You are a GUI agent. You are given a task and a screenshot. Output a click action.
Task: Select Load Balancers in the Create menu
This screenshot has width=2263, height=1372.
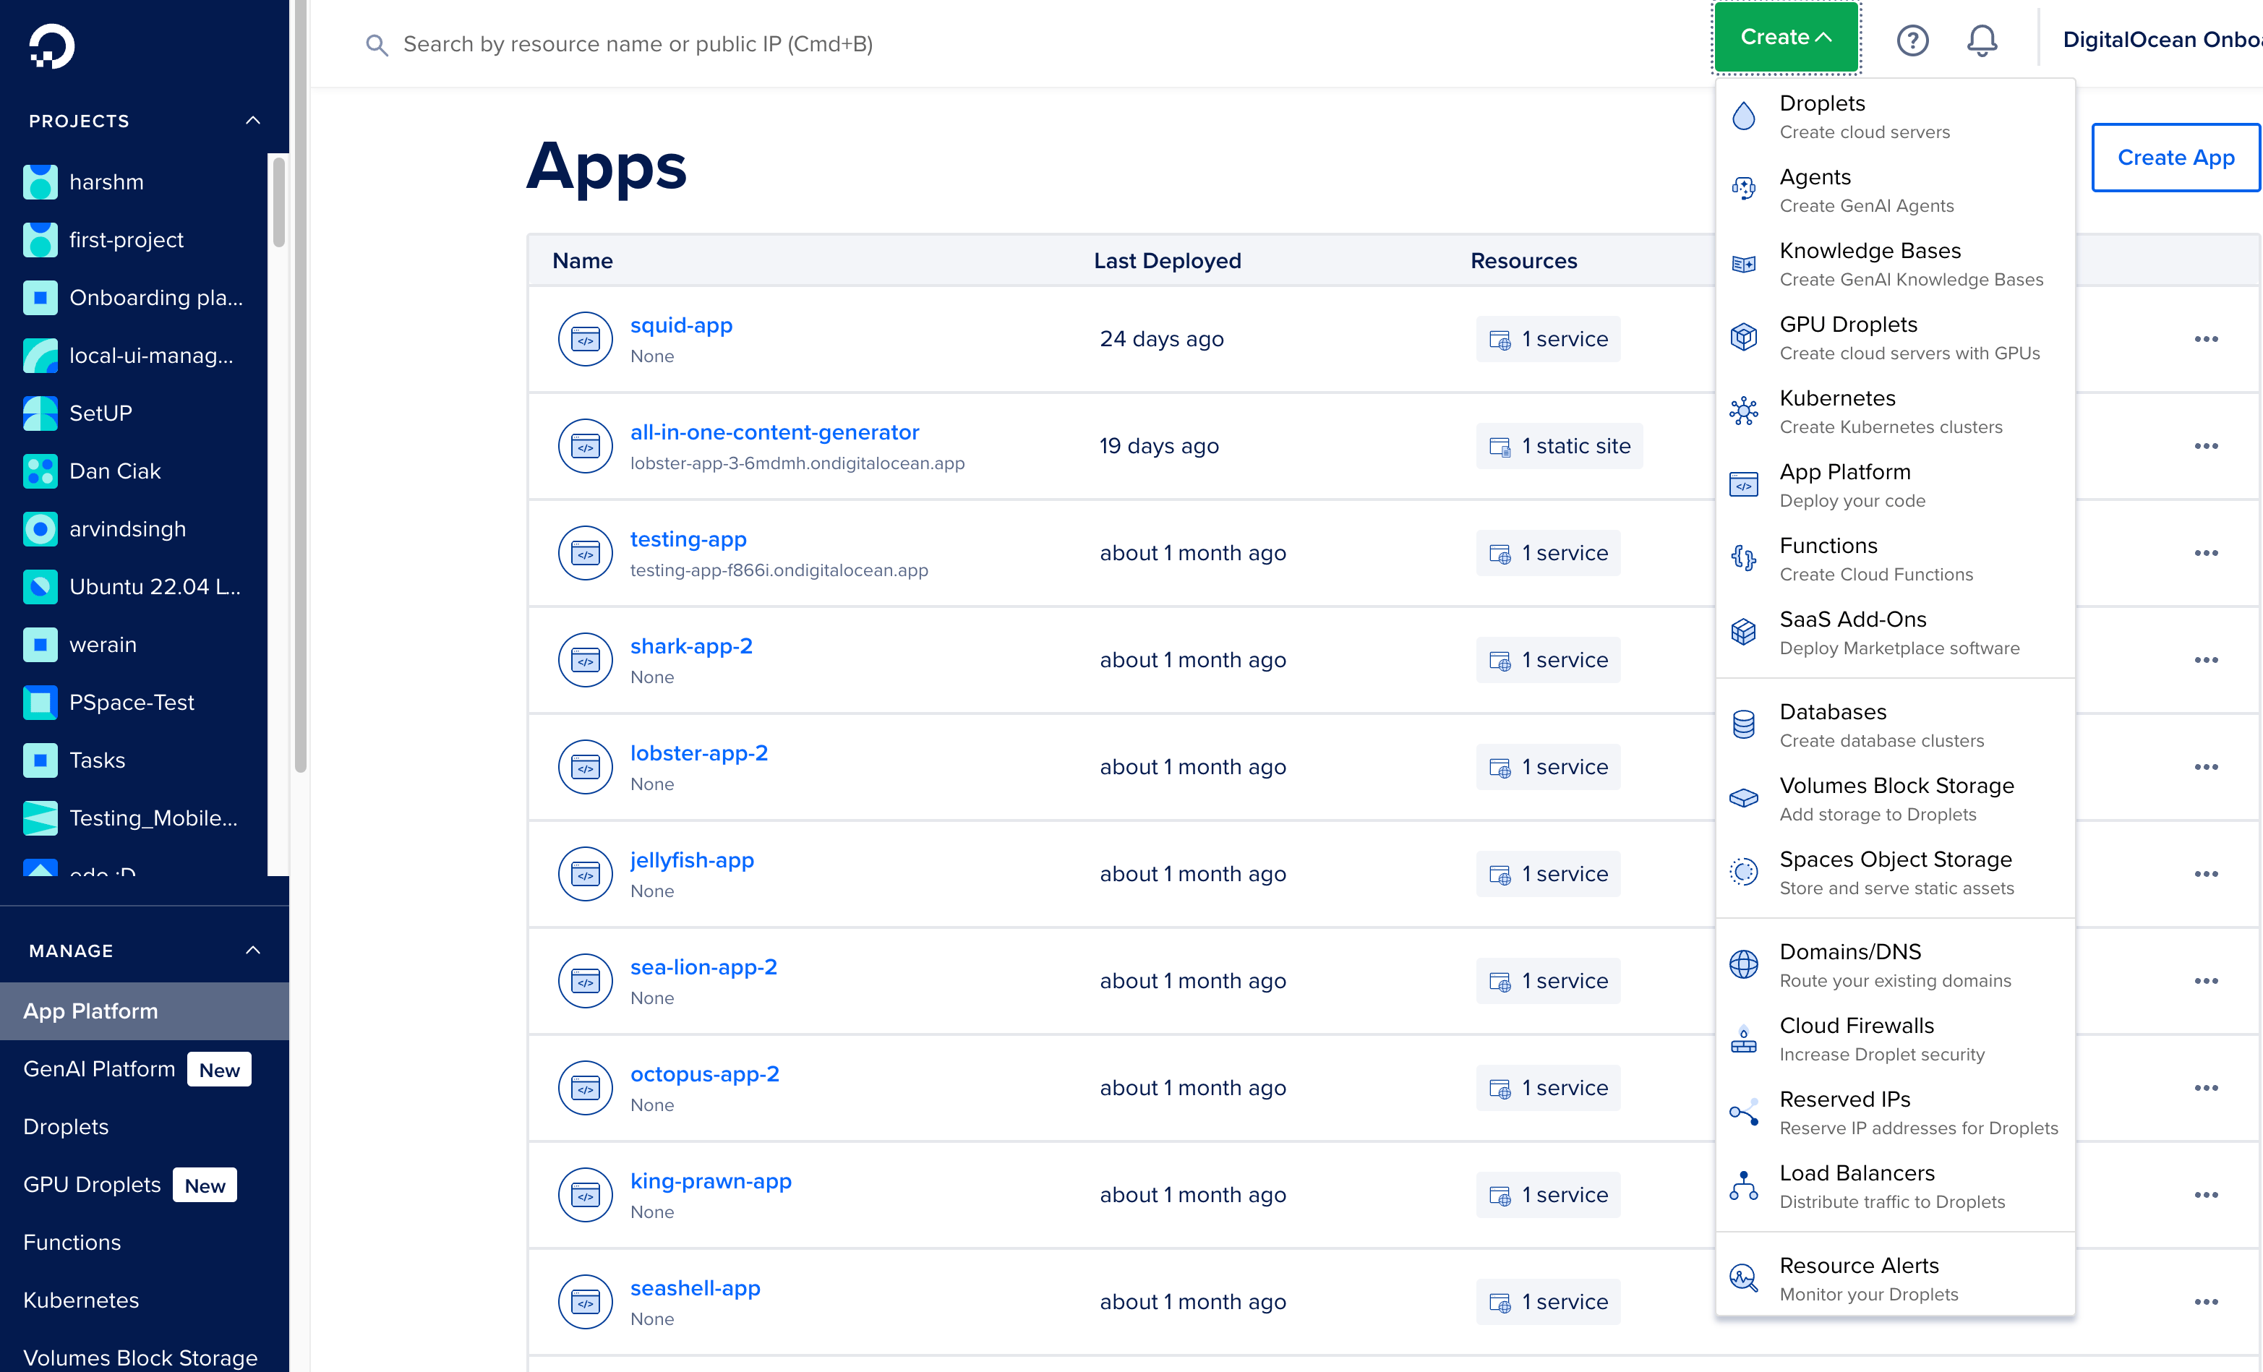pos(1895,1186)
